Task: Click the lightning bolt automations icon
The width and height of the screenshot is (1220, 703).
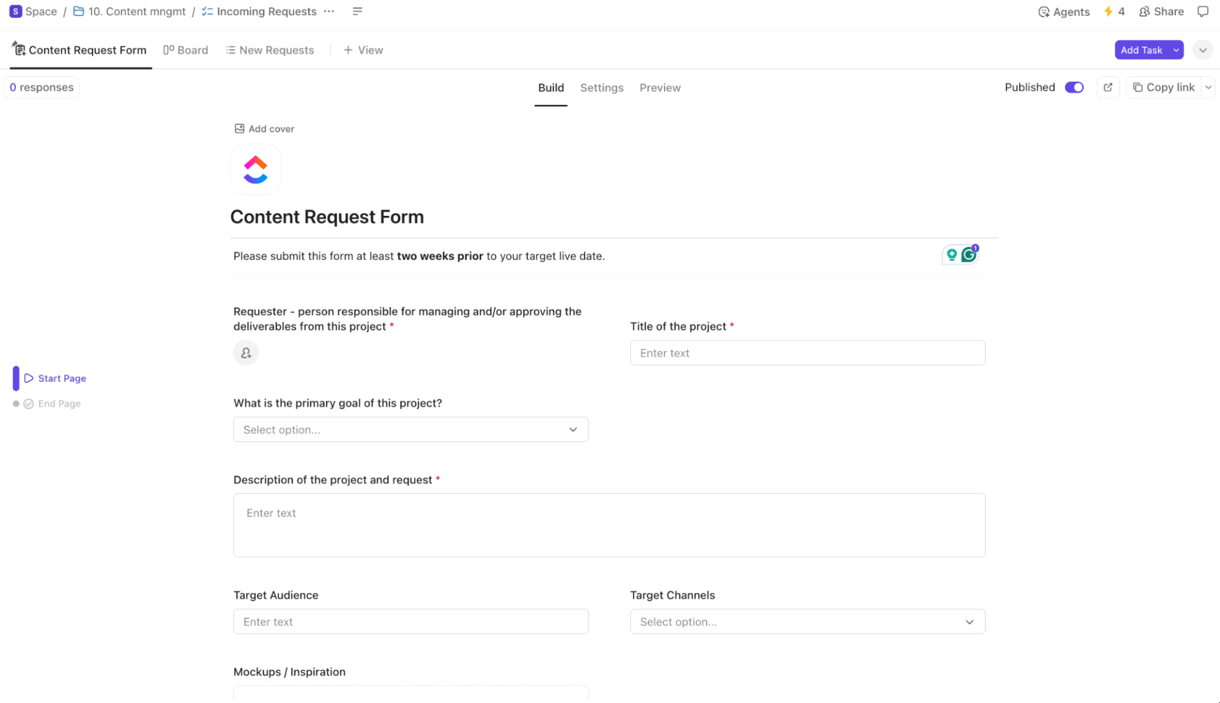Action: tap(1108, 11)
